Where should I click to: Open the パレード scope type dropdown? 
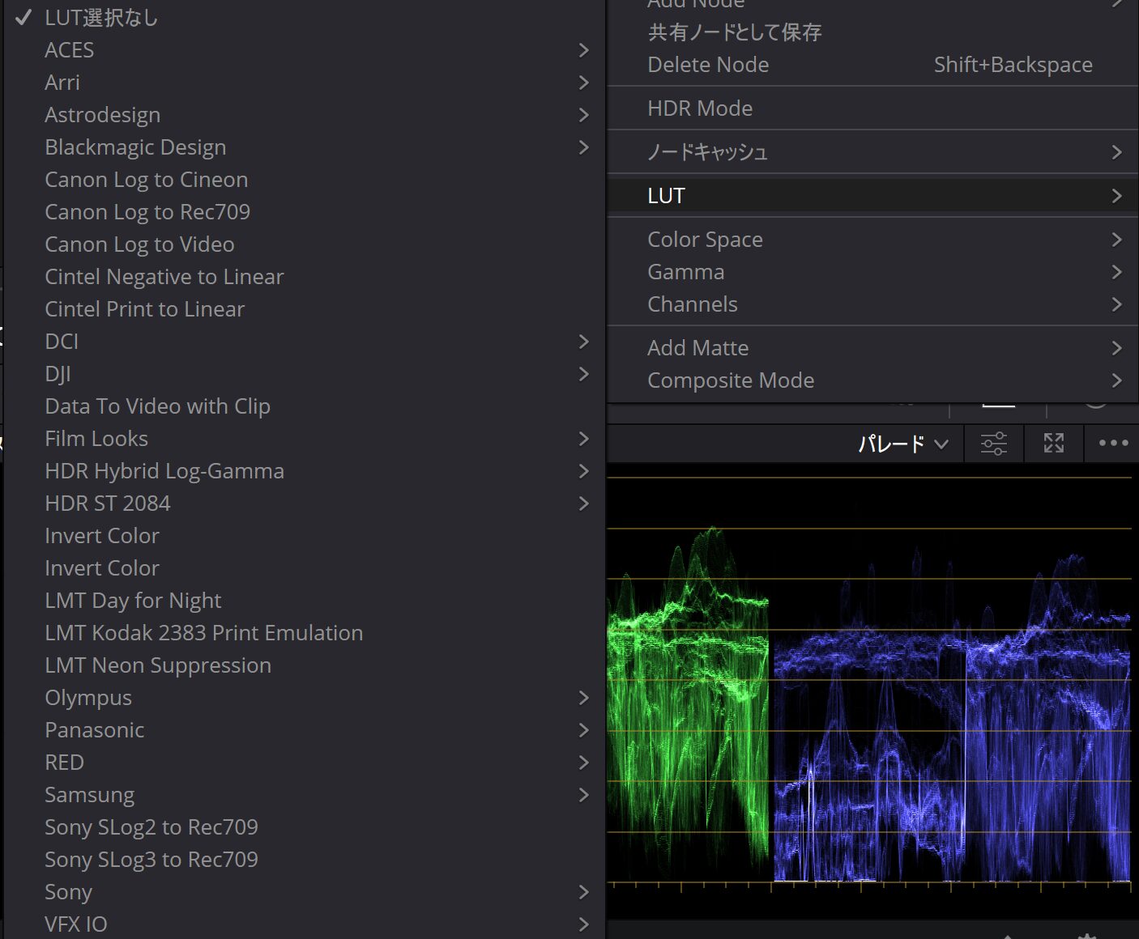pyautogui.click(x=902, y=444)
